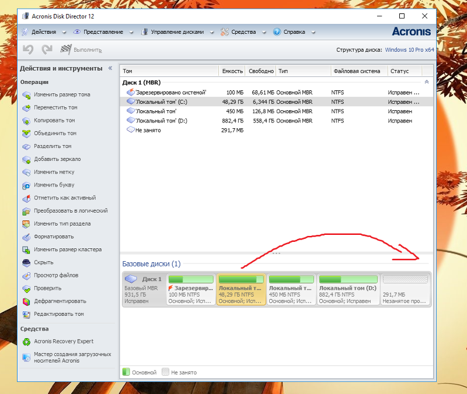Click the Изменить размер тома operation label

[62, 94]
